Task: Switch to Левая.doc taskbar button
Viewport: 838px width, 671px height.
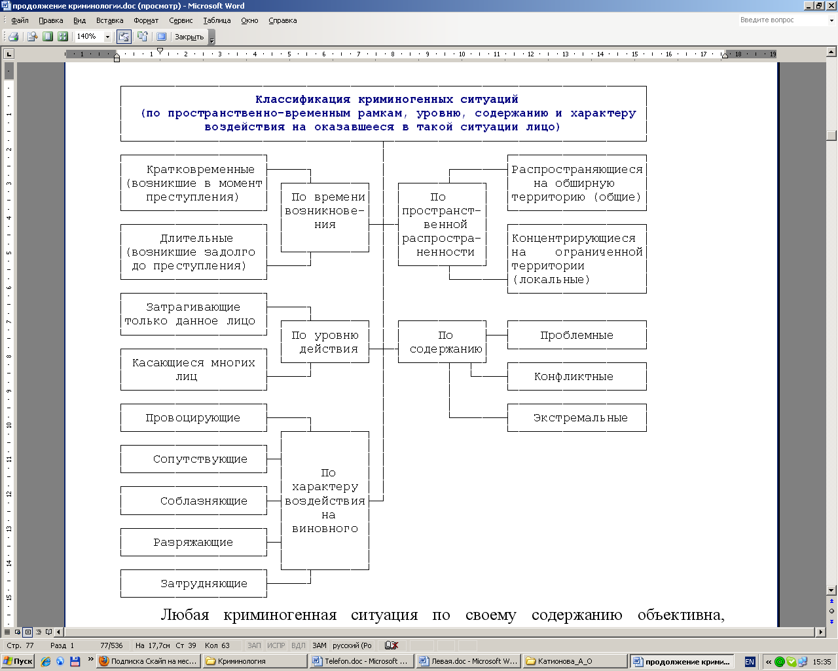Action: [469, 662]
